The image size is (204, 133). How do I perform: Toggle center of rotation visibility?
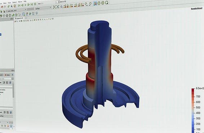coord(99,3)
